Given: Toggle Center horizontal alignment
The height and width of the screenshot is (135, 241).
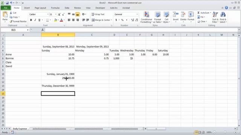Looking at the screenshot, I should tap(73, 20).
